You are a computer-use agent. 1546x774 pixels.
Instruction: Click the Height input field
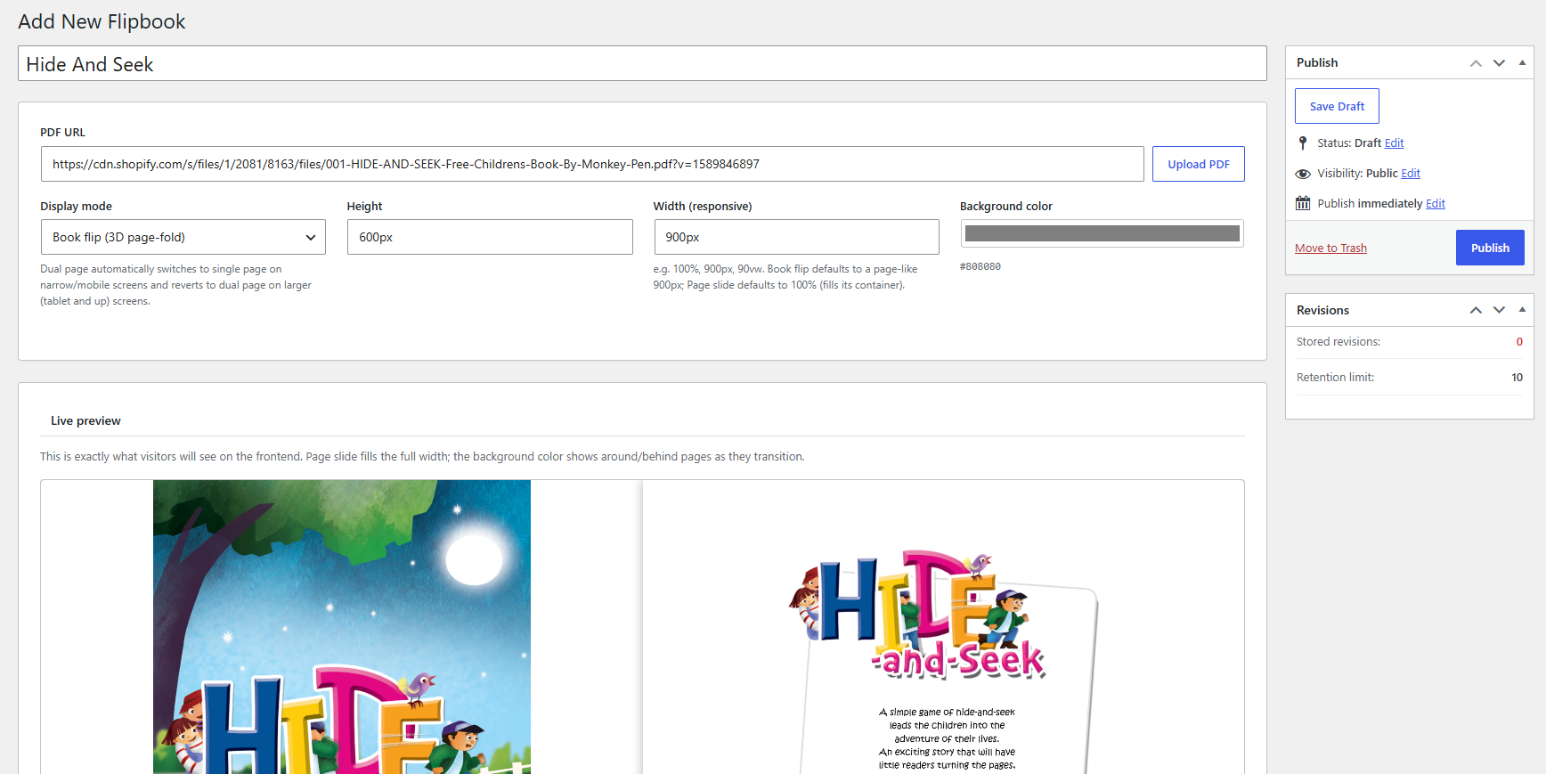(x=490, y=237)
